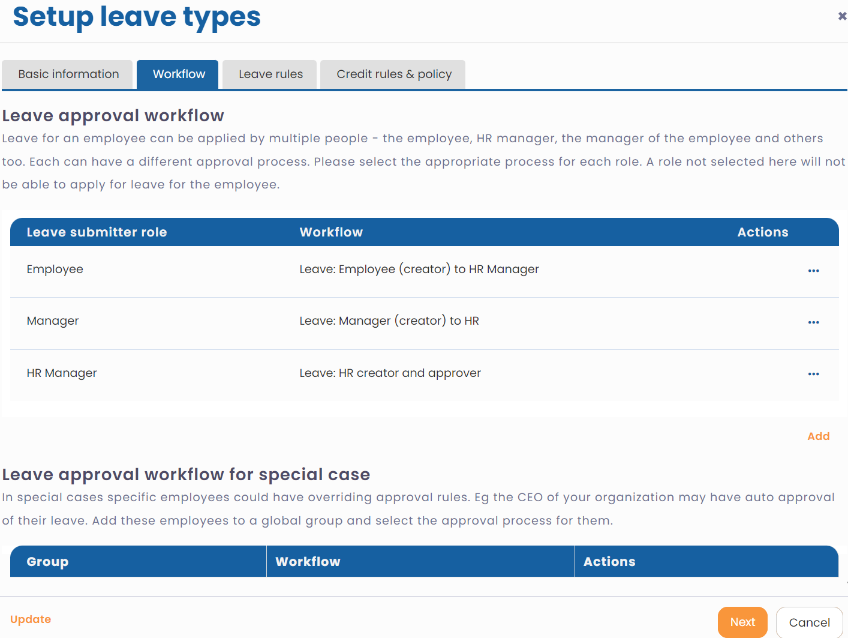
Task: Click the active Workflow tab
Action: tap(178, 74)
